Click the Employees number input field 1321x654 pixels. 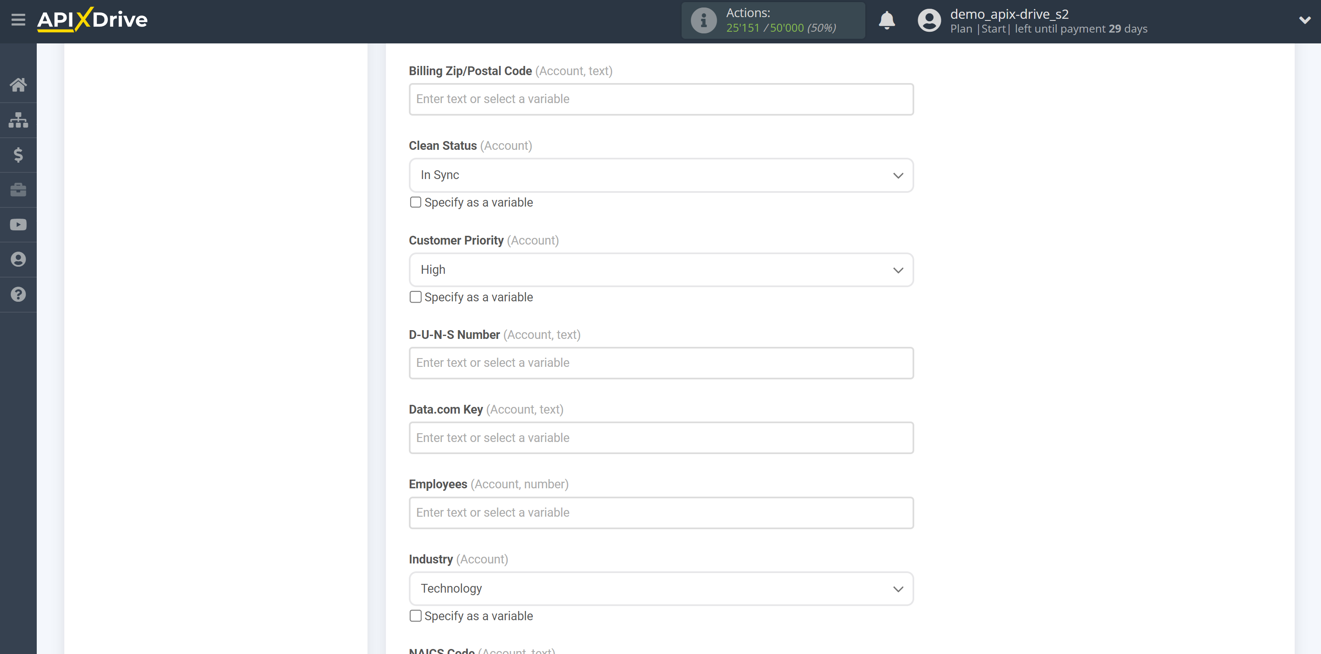click(x=661, y=513)
